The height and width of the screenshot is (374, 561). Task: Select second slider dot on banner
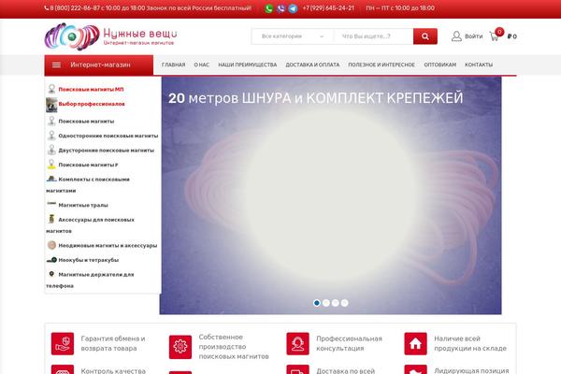(326, 303)
